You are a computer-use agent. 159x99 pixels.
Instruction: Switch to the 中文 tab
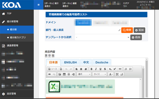pos(86,62)
